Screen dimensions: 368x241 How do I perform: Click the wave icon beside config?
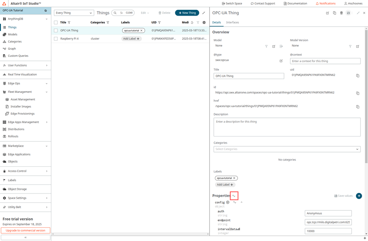235,202
